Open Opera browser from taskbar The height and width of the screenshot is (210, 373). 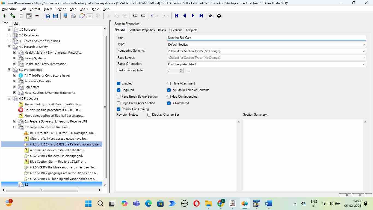[197, 204]
